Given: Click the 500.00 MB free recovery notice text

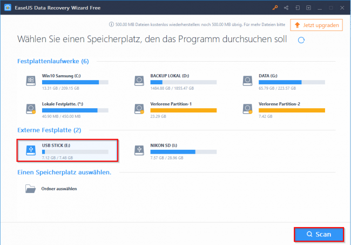Looking at the screenshot, I should (200, 24).
